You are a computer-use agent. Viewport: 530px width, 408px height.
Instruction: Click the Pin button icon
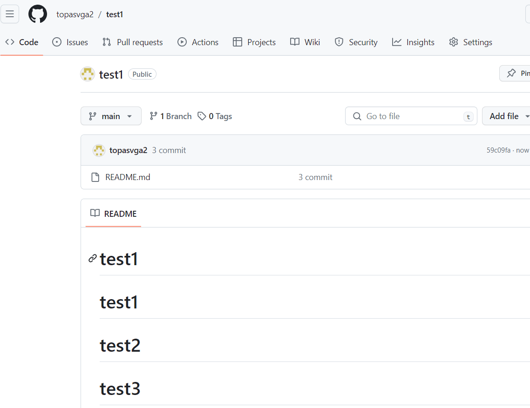511,74
